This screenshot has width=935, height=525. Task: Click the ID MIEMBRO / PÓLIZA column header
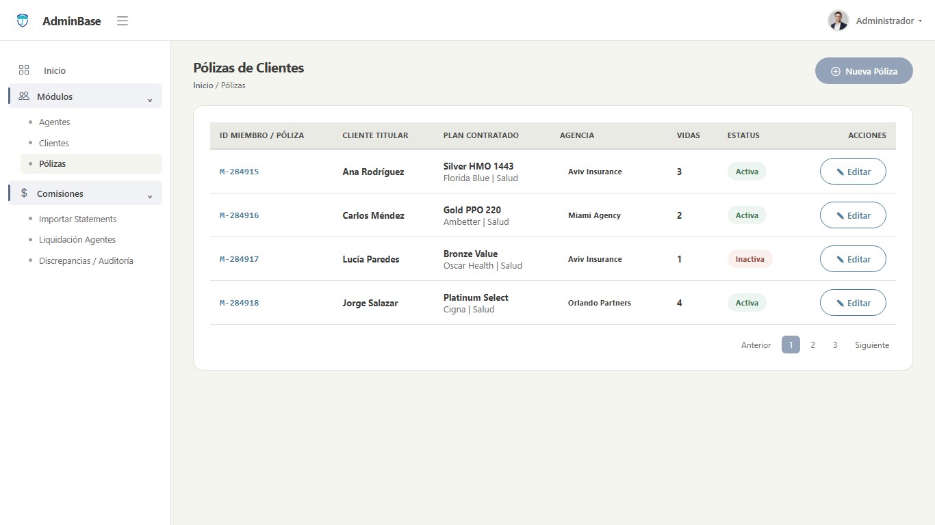[x=261, y=135]
